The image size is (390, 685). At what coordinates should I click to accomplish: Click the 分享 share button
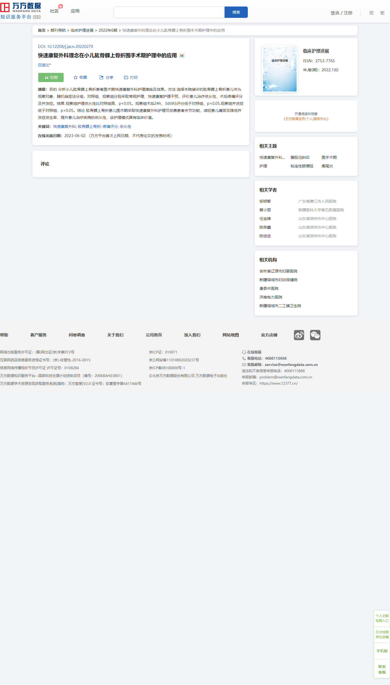(x=106, y=77)
